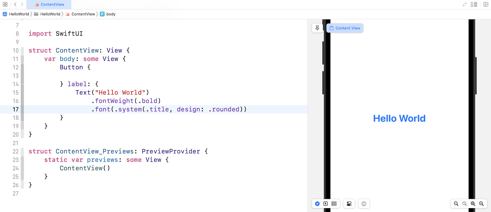
Task: Add a new editor pane
Action: 486,4
